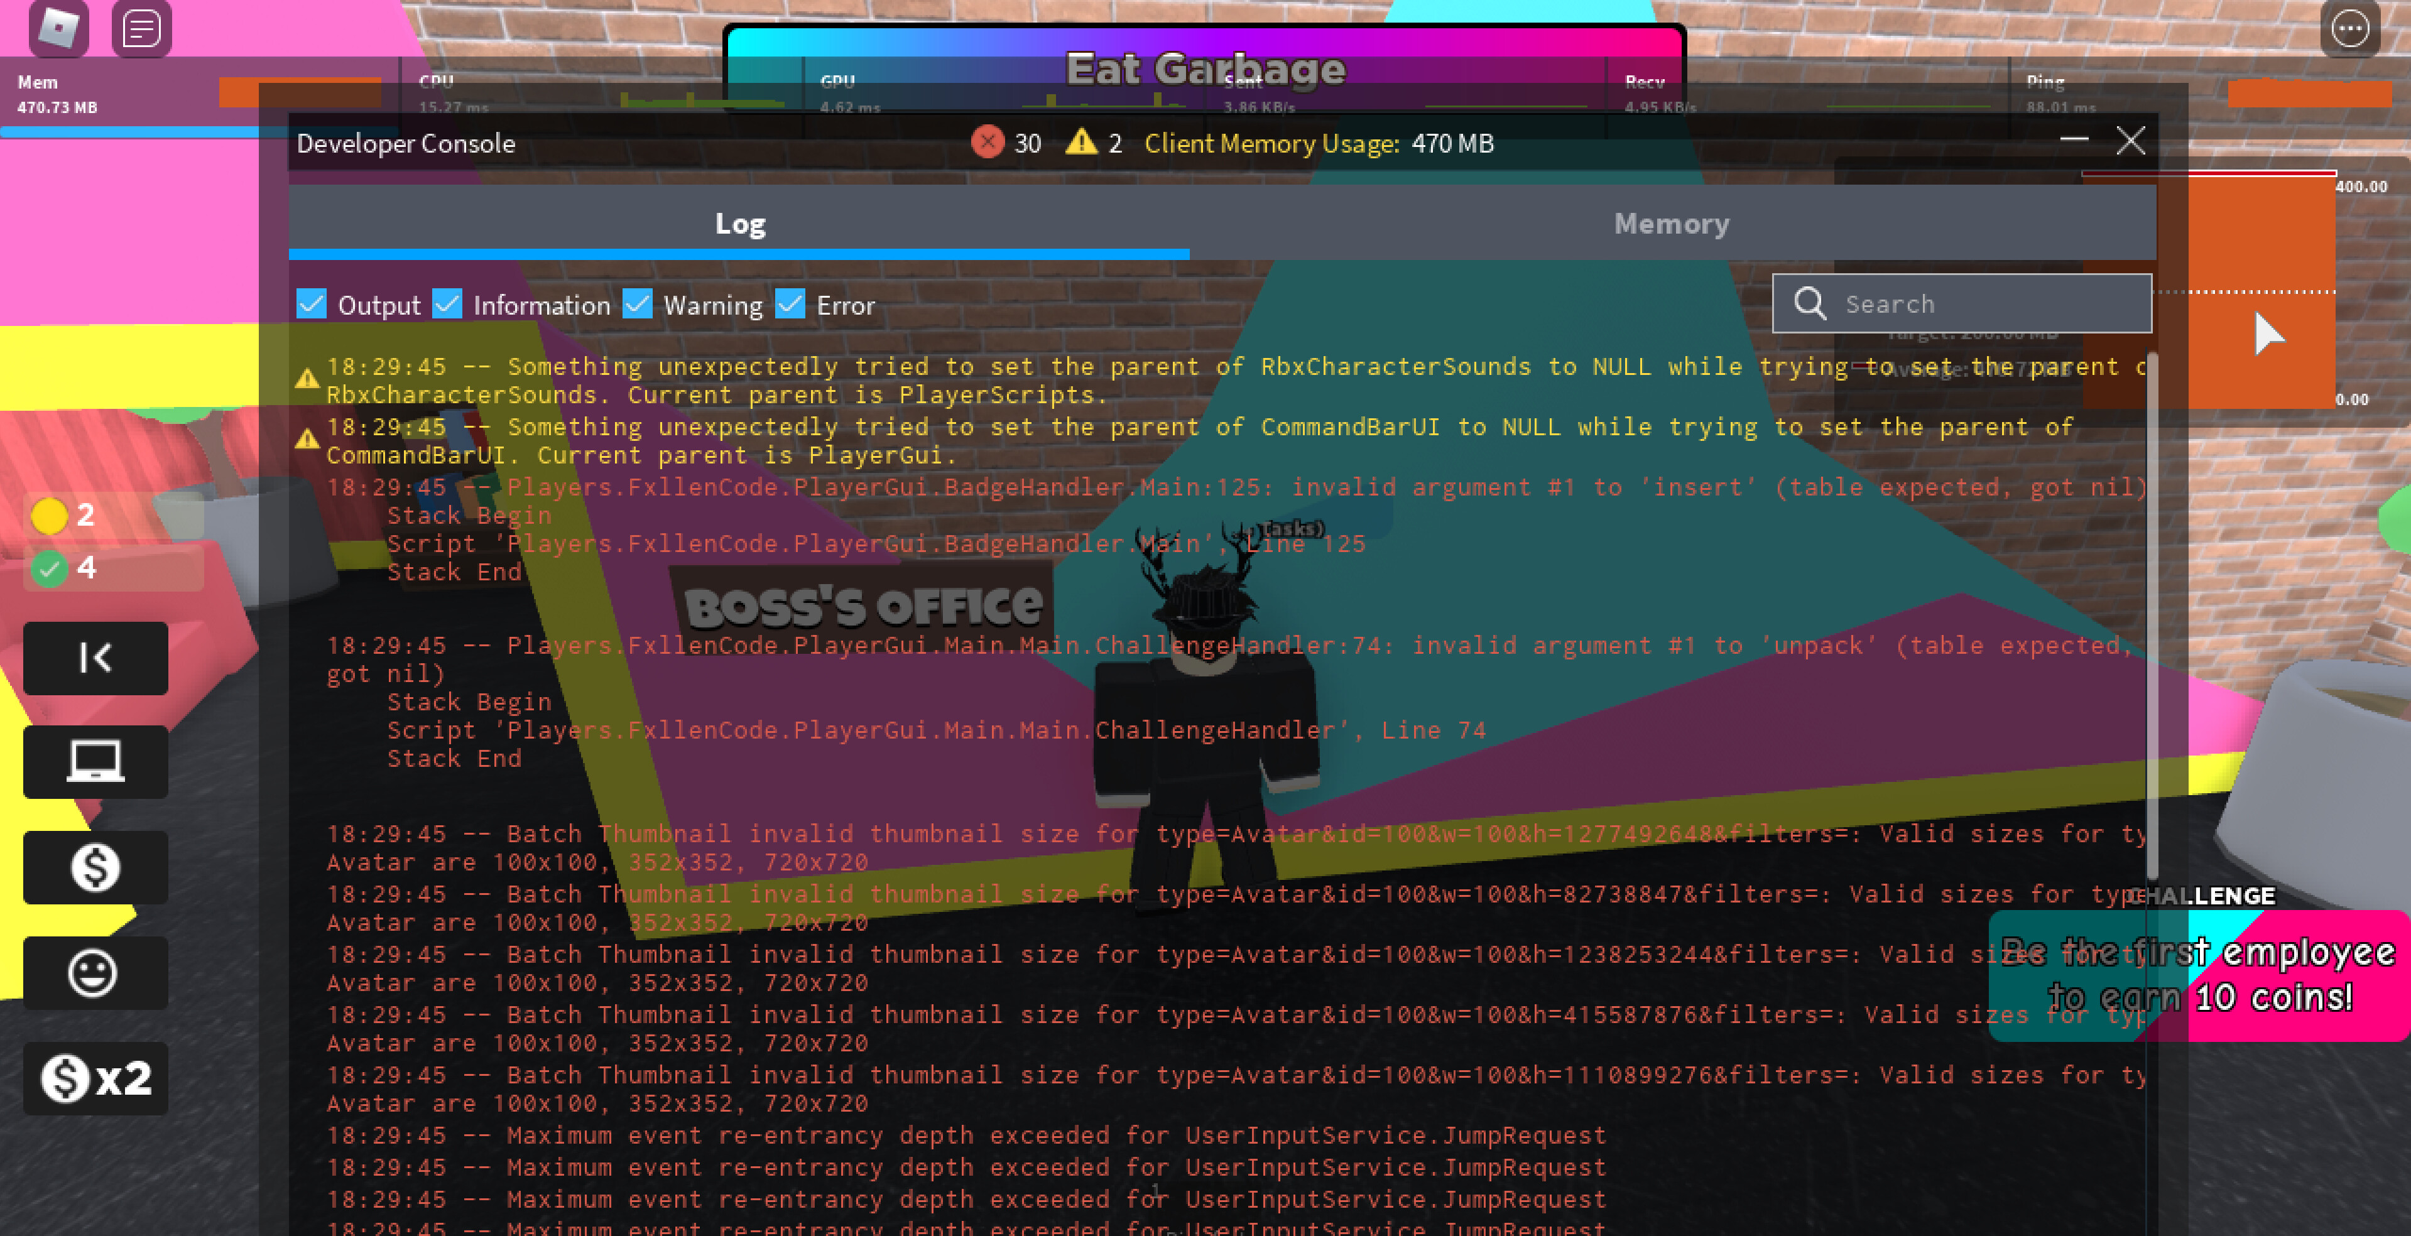Uncheck the Output log filter
Image resolution: width=2411 pixels, height=1236 pixels.
coord(313,303)
